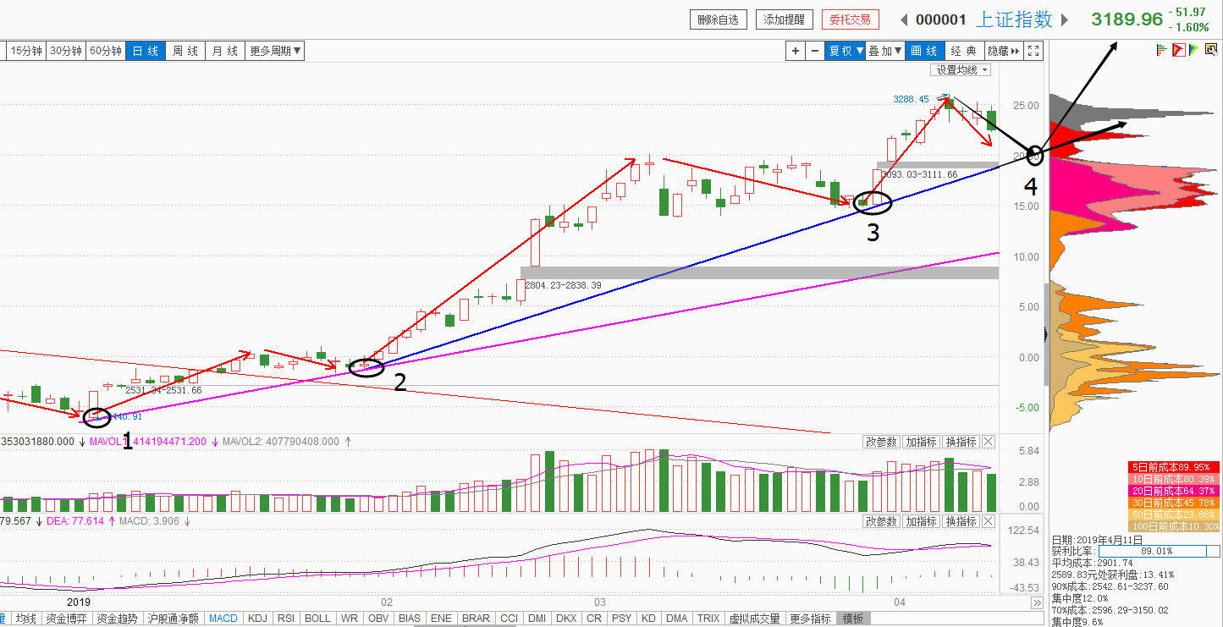
Task: Close the MACD indicator panel
Action: click(x=989, y=521)
